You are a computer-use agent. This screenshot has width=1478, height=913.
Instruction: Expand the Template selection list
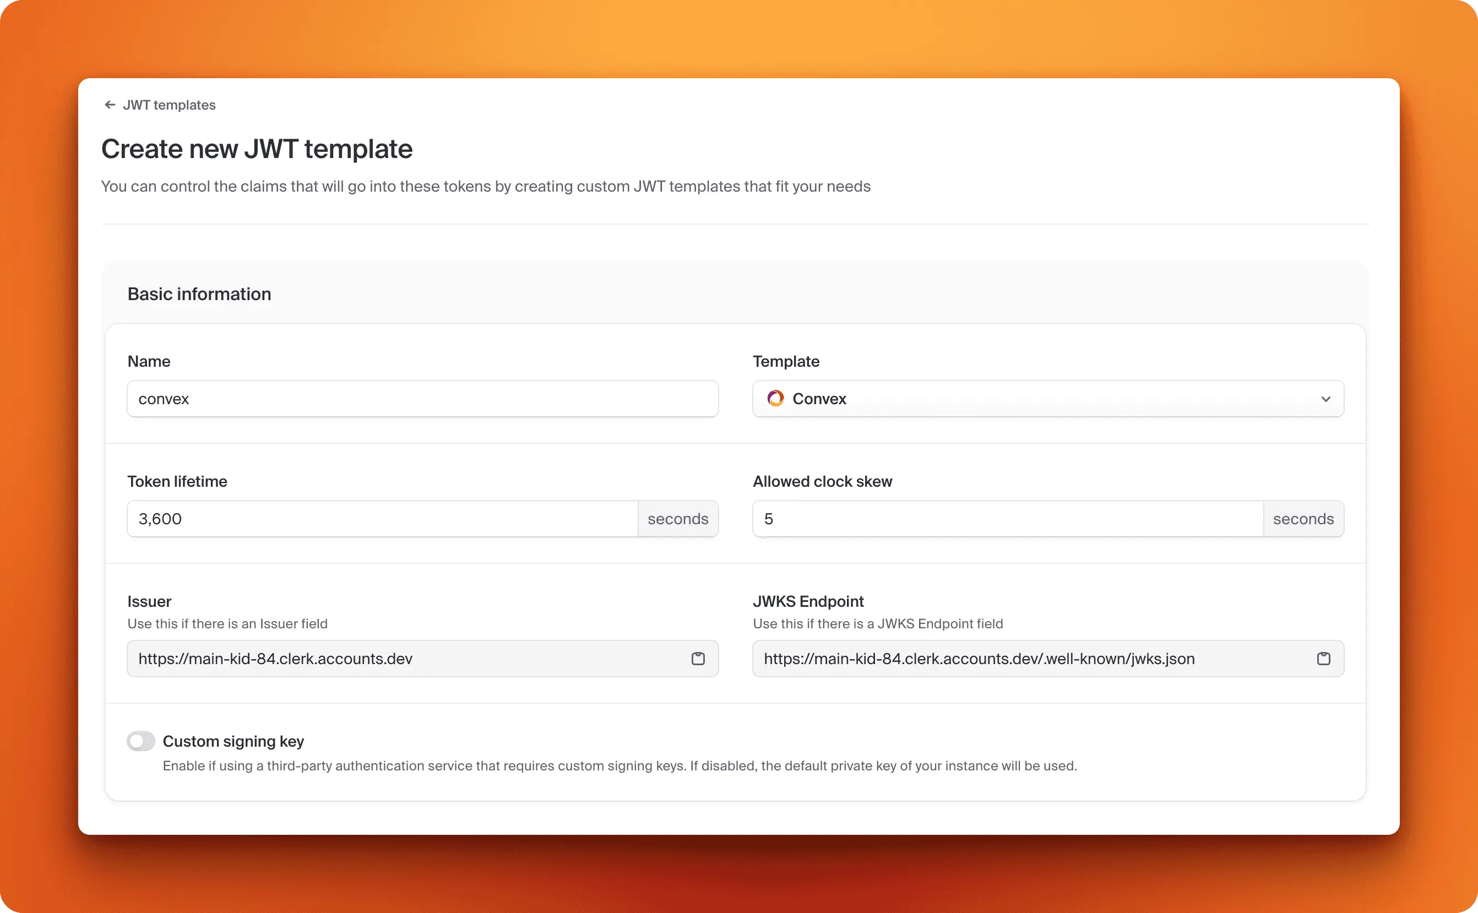tap(1047, 399)
